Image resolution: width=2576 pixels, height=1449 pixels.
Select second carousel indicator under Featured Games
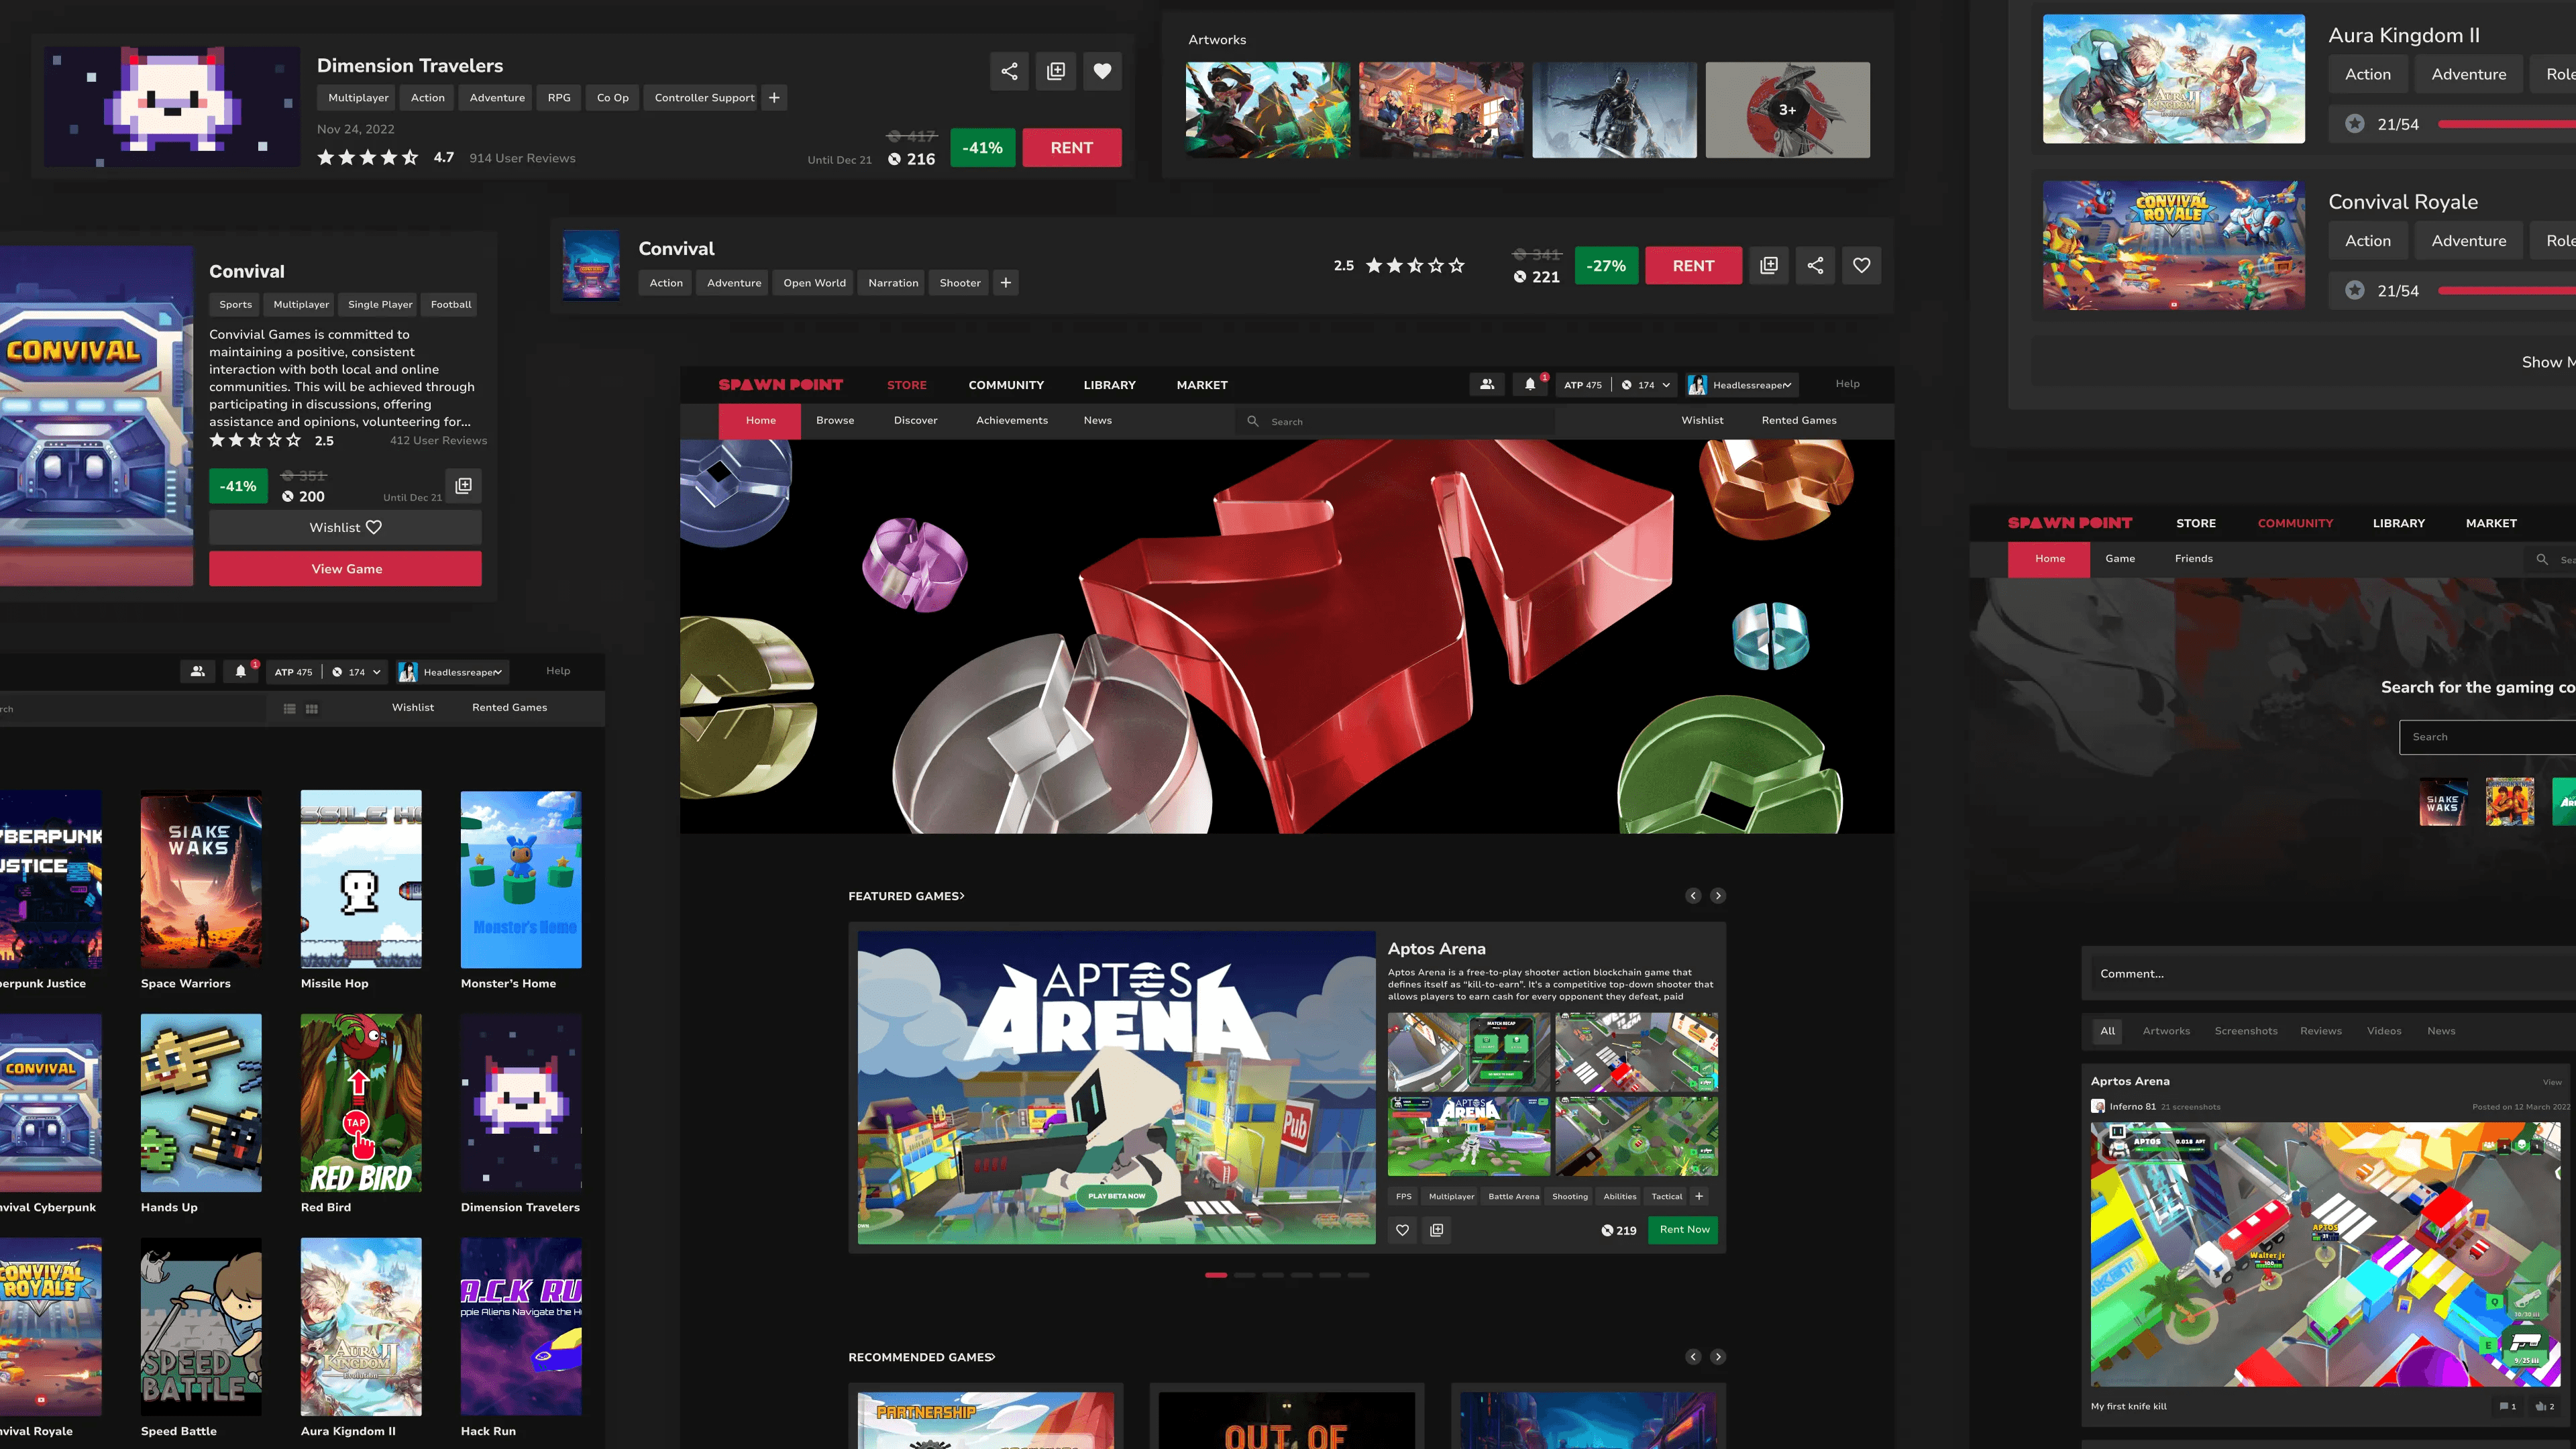[1244, 1275]
